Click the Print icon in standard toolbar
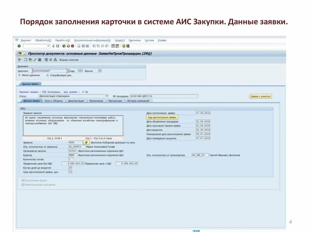The image size is (310, 232). [x=79, y=46]
